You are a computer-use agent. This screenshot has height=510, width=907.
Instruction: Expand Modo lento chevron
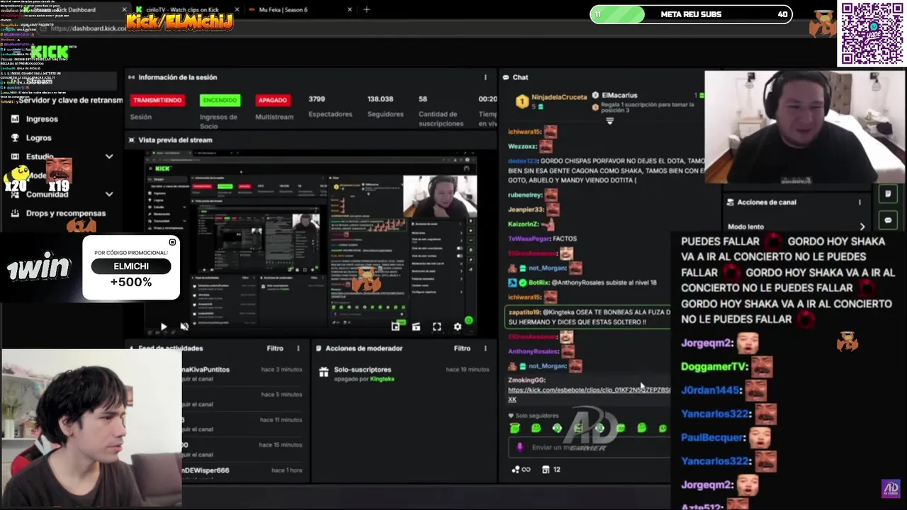click(862, 227)
